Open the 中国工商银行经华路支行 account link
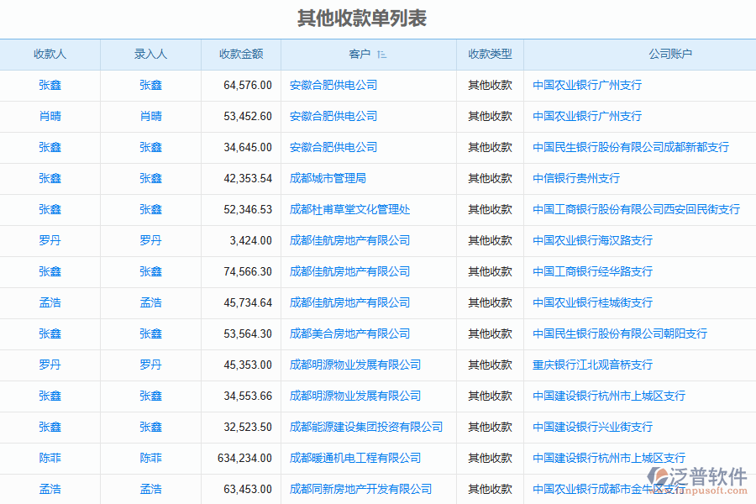756x504 pixels. pos(592,271)
